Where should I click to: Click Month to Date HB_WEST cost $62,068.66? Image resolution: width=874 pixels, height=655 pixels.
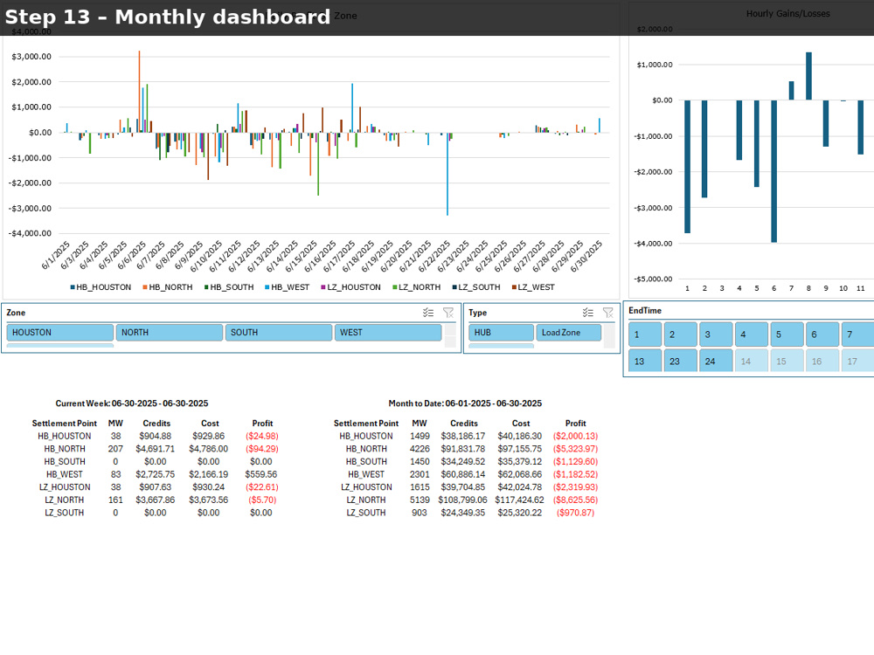[520, 474]
